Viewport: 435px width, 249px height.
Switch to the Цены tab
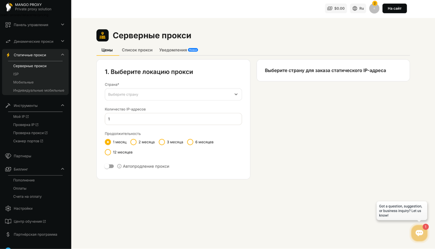pos(107,50)
